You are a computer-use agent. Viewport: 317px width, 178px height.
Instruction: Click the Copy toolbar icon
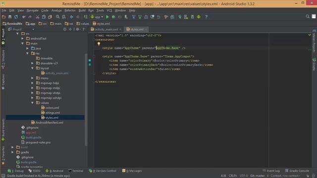44,17
